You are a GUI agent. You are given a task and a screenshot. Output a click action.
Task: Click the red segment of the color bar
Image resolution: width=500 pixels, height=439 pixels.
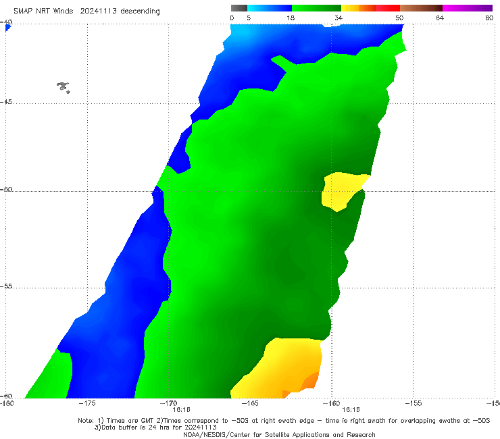point(388,8)
